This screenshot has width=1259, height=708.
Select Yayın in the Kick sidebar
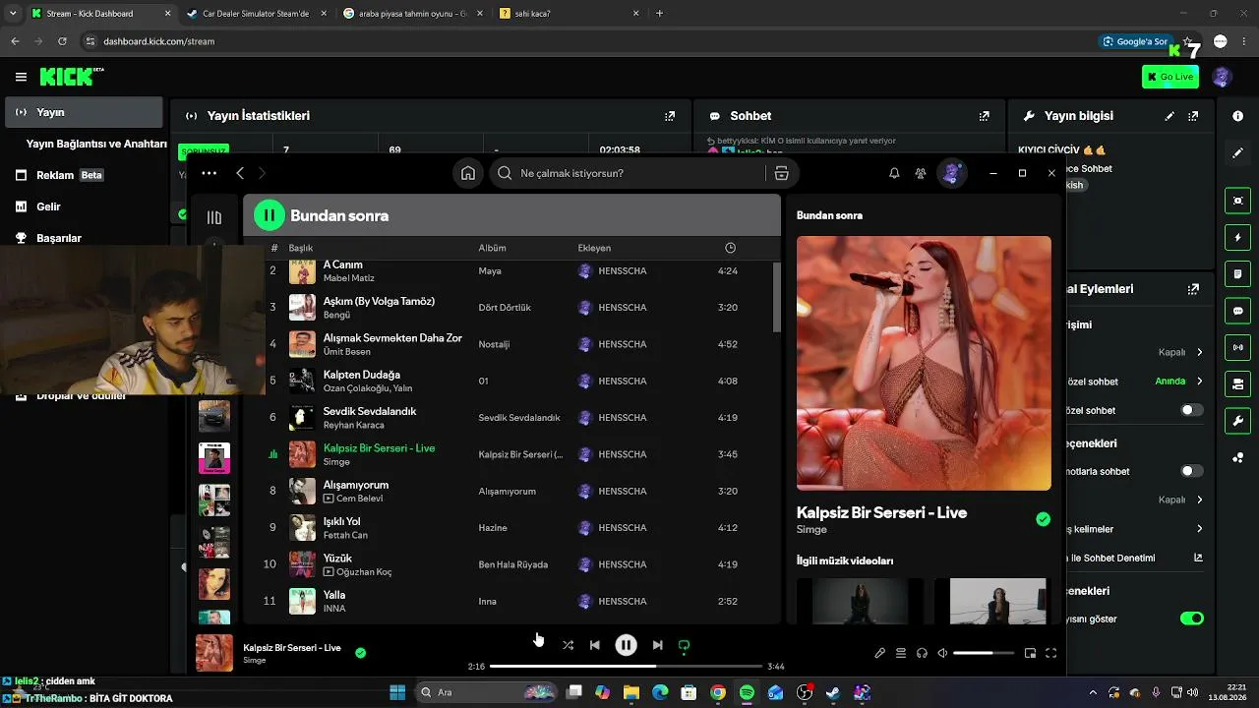(84, 112)
